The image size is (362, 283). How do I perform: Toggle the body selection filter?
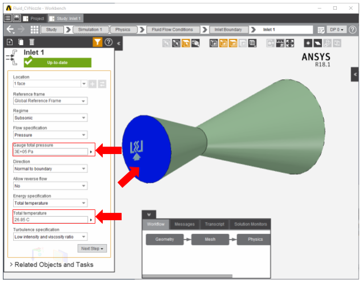pos(195,43)
